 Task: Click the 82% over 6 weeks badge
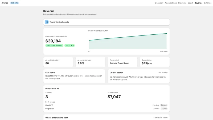click(x=54, y=45)
